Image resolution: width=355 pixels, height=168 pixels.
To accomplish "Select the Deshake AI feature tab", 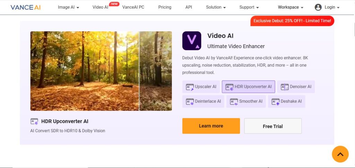I will [x=287, y=101].
